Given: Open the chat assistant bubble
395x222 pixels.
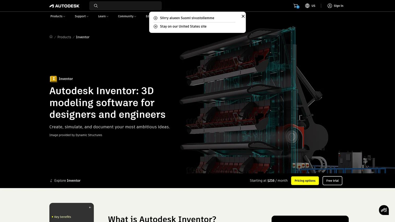Looking at the screenshot, I should [x=384, y=210].
